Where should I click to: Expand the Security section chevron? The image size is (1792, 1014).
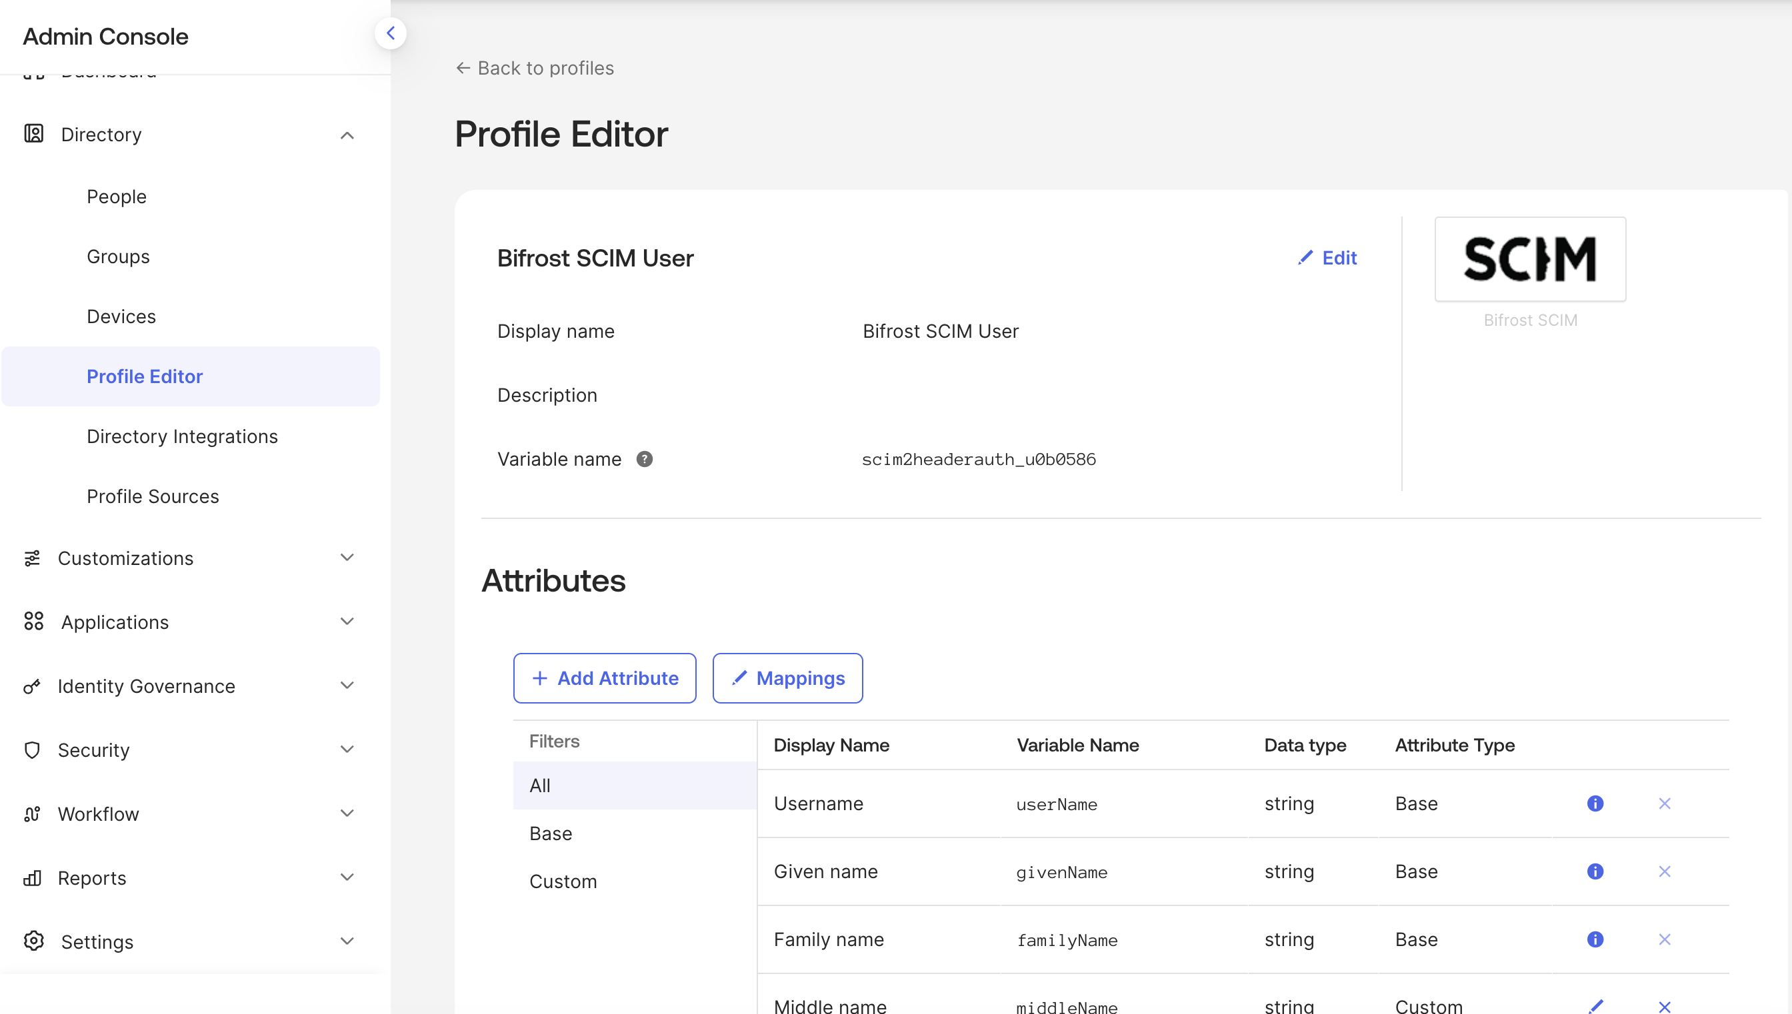pos(347,750)
